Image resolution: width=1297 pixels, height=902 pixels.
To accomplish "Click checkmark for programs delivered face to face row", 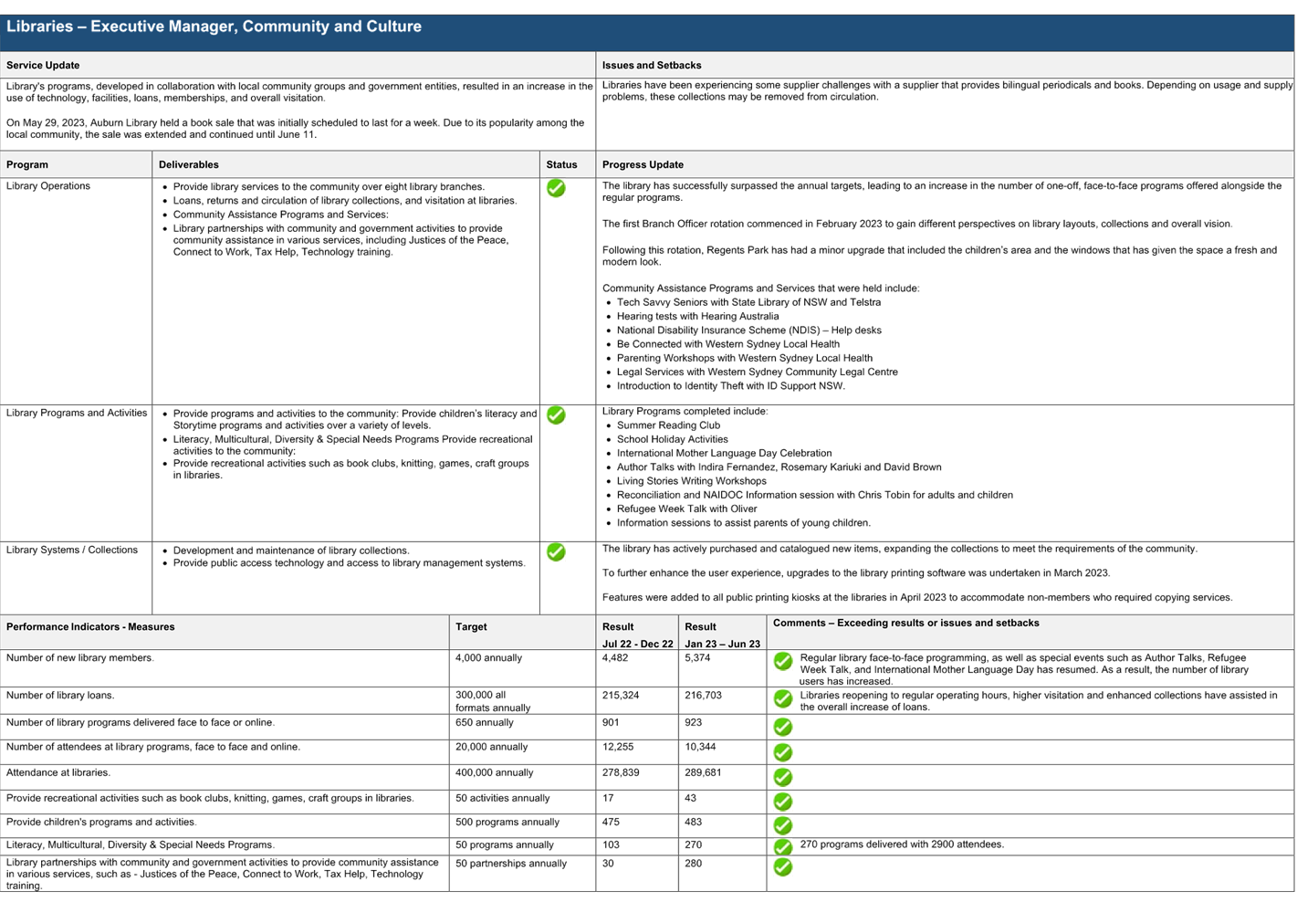I will click(783, 727).
